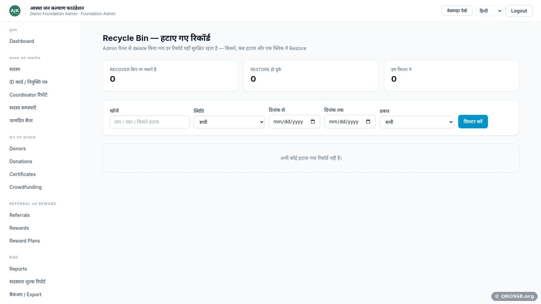Open the हिन्दी language selector
541x304 pixels.
click(489, 11)
